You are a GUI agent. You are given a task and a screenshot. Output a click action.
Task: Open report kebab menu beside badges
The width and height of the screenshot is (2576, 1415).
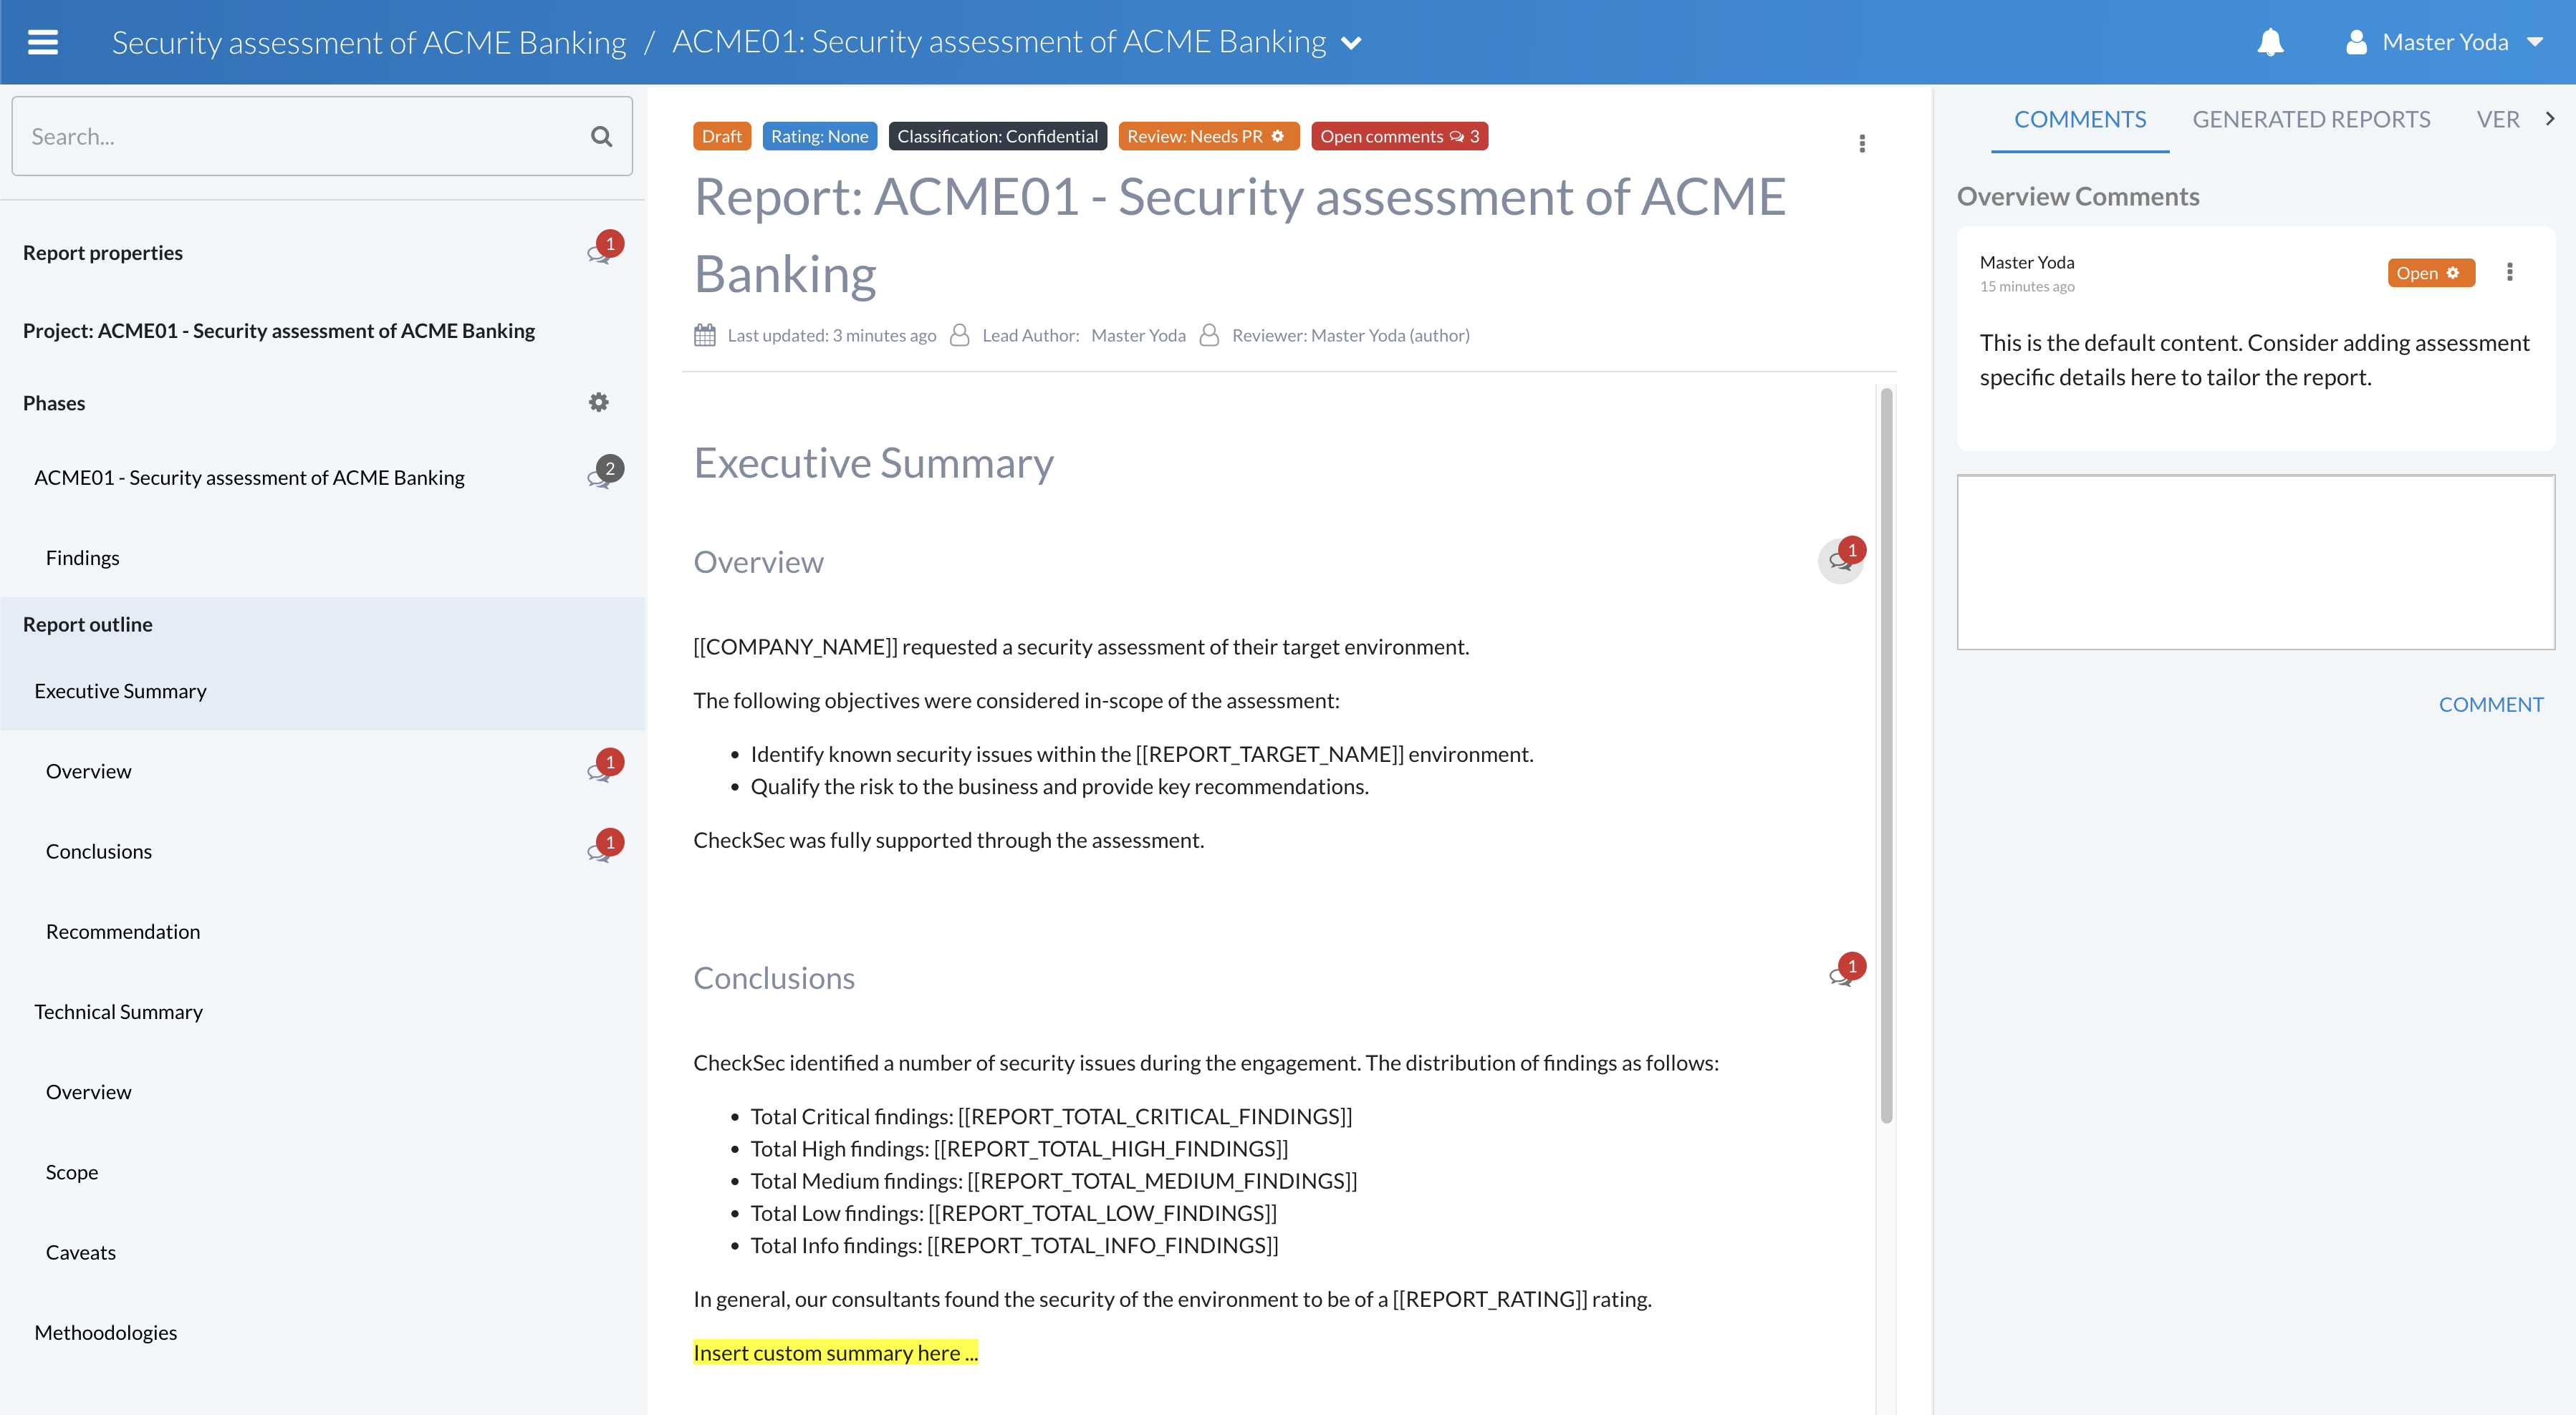[1862, 144]
